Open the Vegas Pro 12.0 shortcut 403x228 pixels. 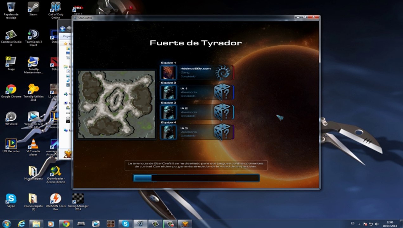coord(33,120)
